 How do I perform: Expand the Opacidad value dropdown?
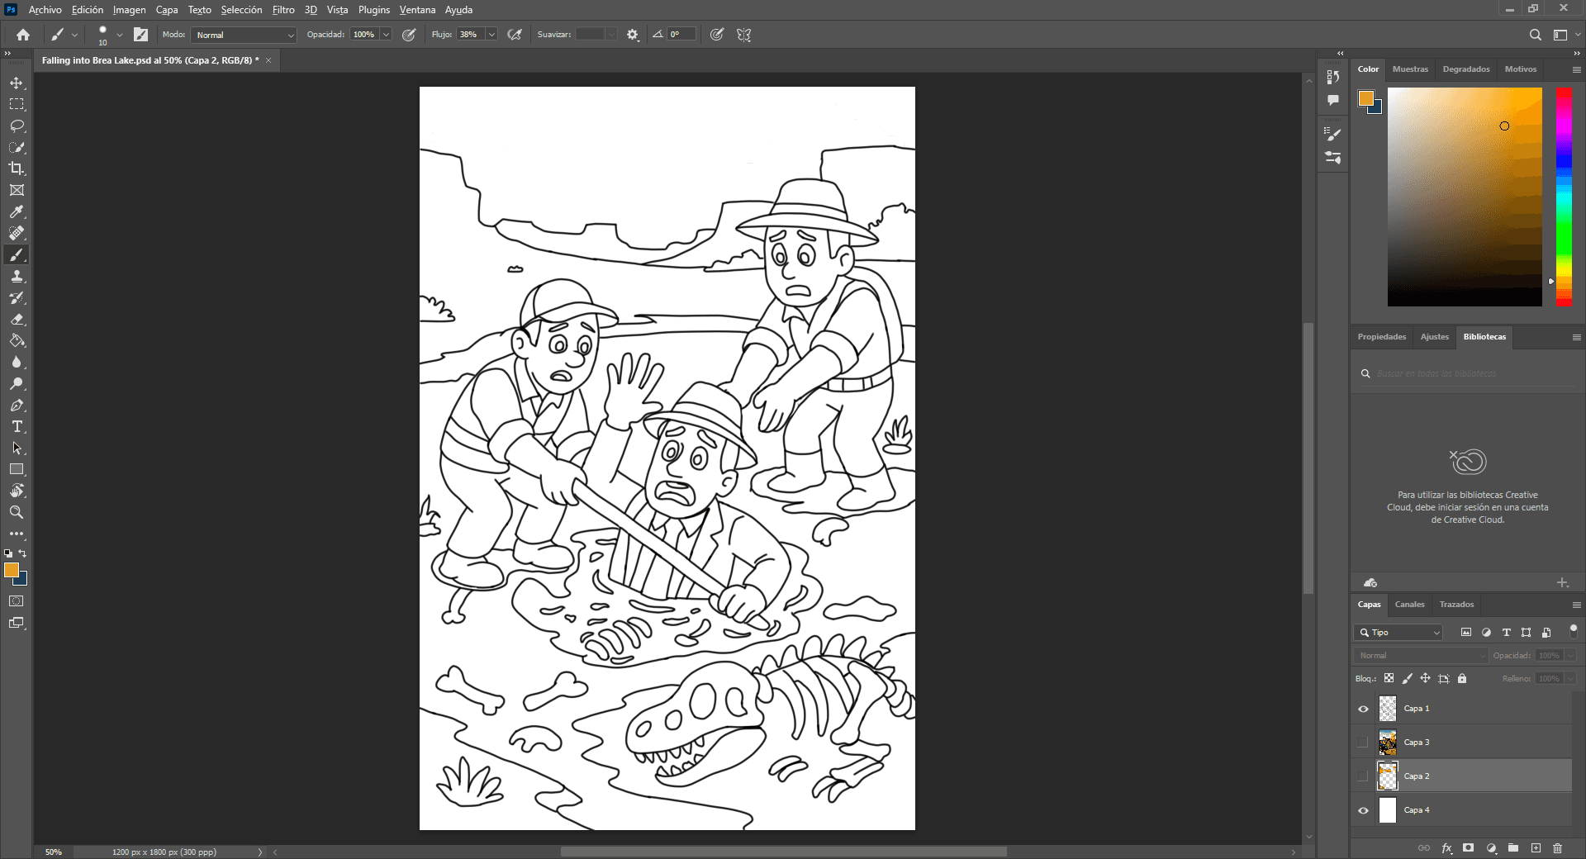tap(386, 35)
